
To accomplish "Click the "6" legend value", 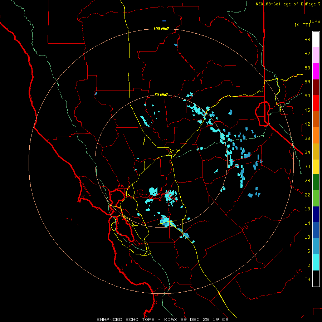I will [309, 251].
